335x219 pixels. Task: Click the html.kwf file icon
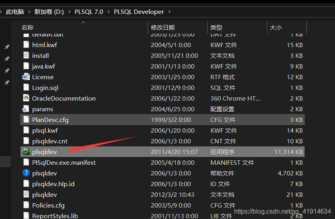click(26, 45)
